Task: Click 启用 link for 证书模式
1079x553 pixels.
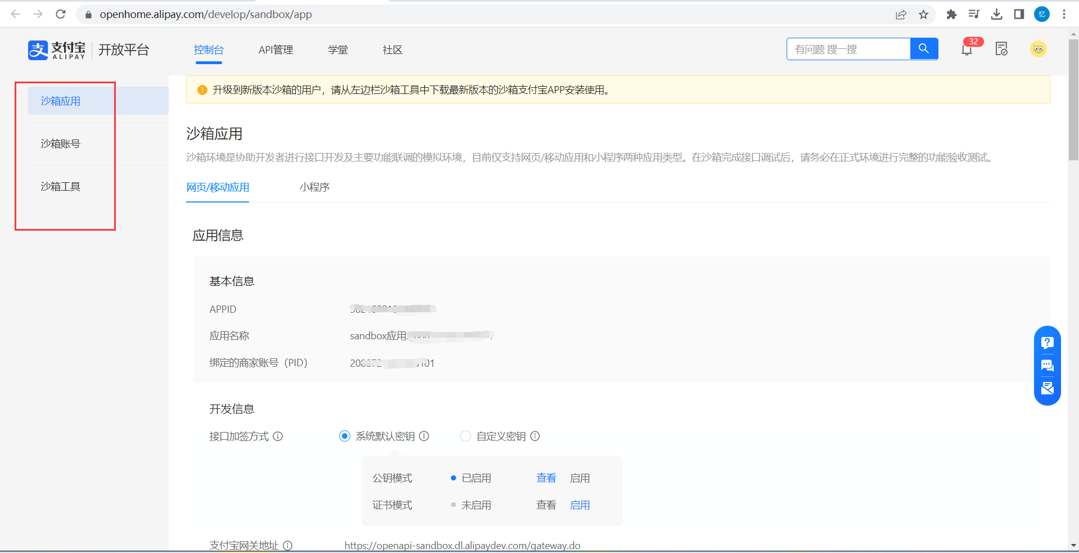Action: point(580,505)
